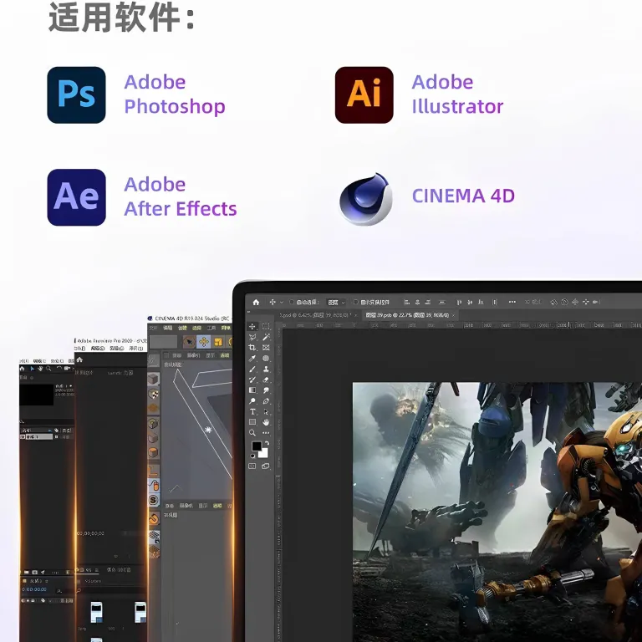Select the Magic Wand tool
This screenshot has height=642, width=642.
pos(266,337)
